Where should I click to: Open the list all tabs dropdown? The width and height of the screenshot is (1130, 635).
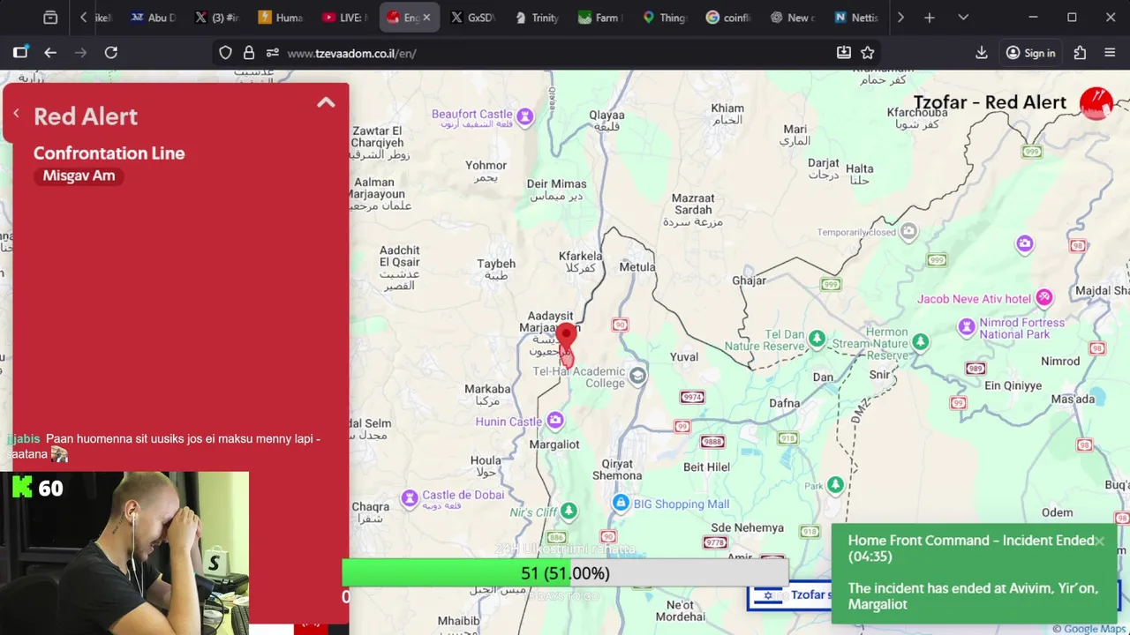[x=963, y=18]
